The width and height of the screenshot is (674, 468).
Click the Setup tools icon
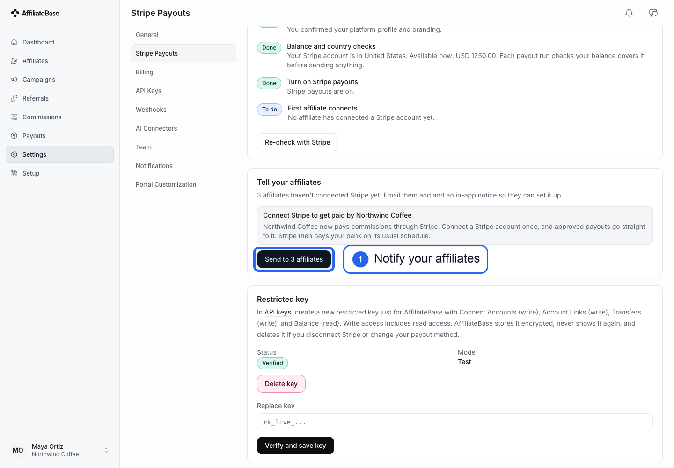14,173
